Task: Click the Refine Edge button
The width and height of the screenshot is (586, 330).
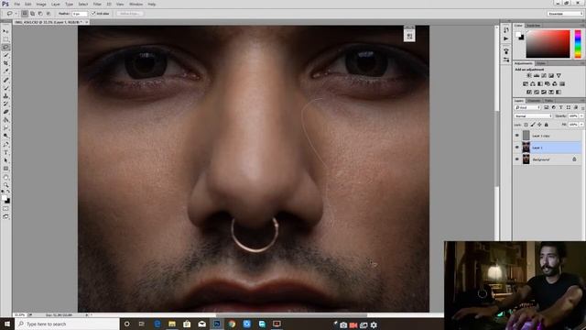Action: [130, 14]
